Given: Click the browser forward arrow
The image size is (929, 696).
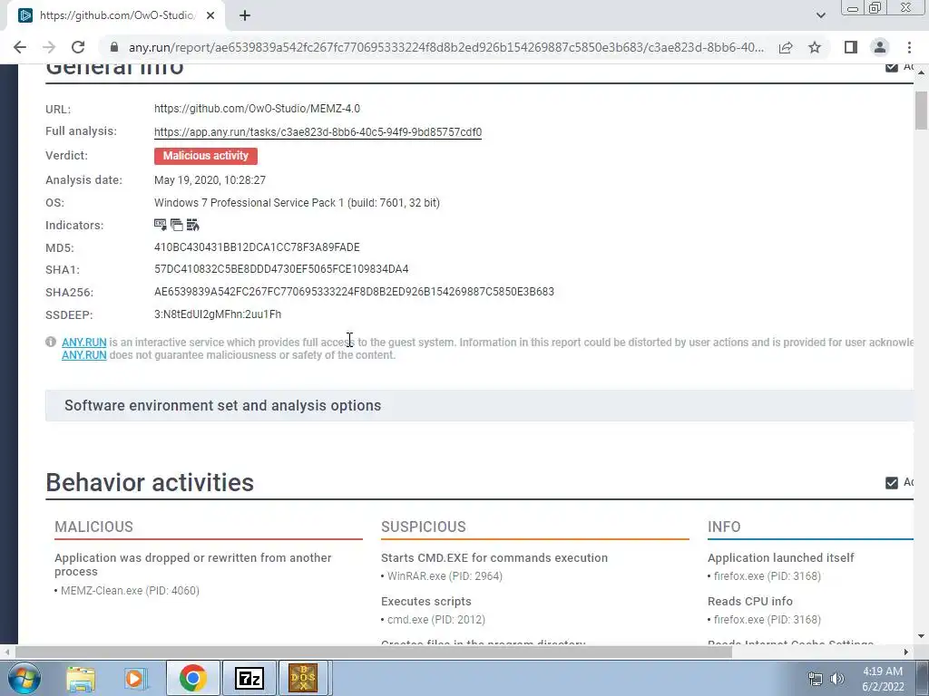Looking at the screenshot, I should (49, 47).
